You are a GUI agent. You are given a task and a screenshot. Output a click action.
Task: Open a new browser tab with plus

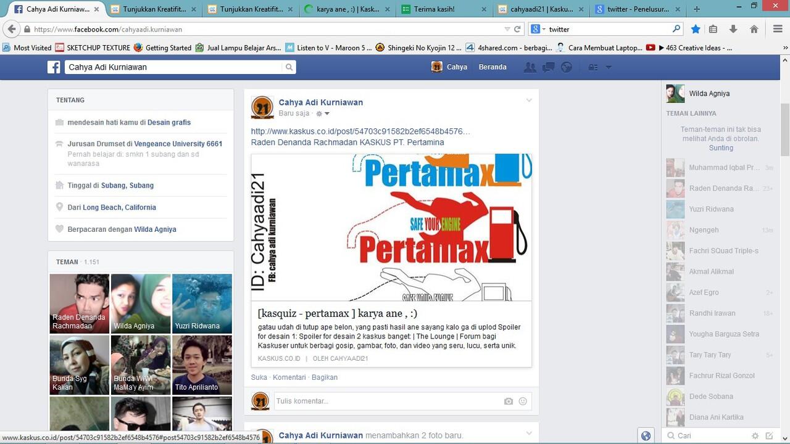coord(697,9)
